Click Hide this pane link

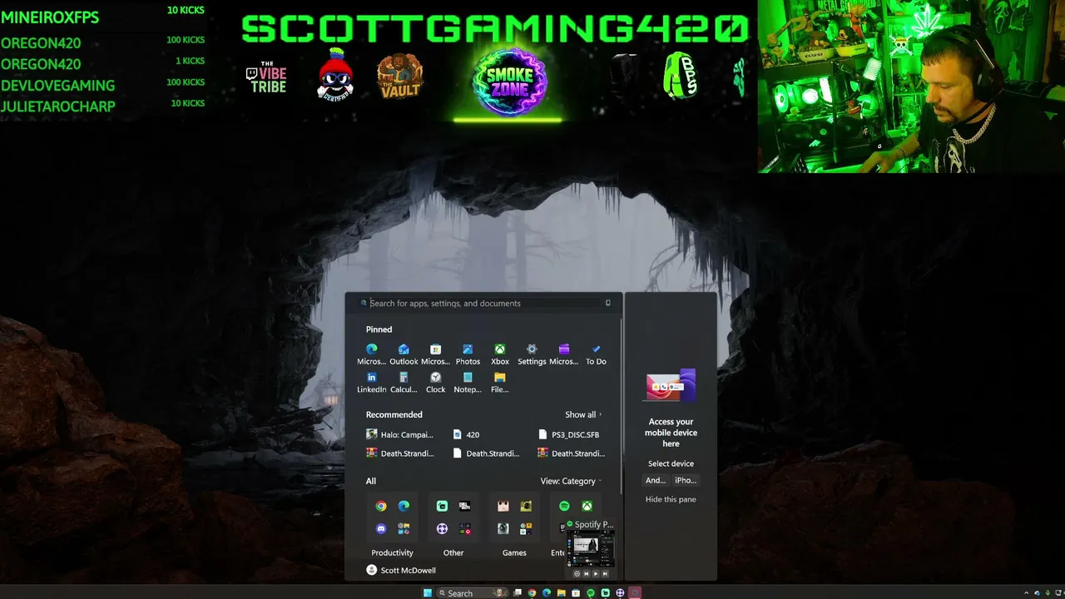pos(671,499)
